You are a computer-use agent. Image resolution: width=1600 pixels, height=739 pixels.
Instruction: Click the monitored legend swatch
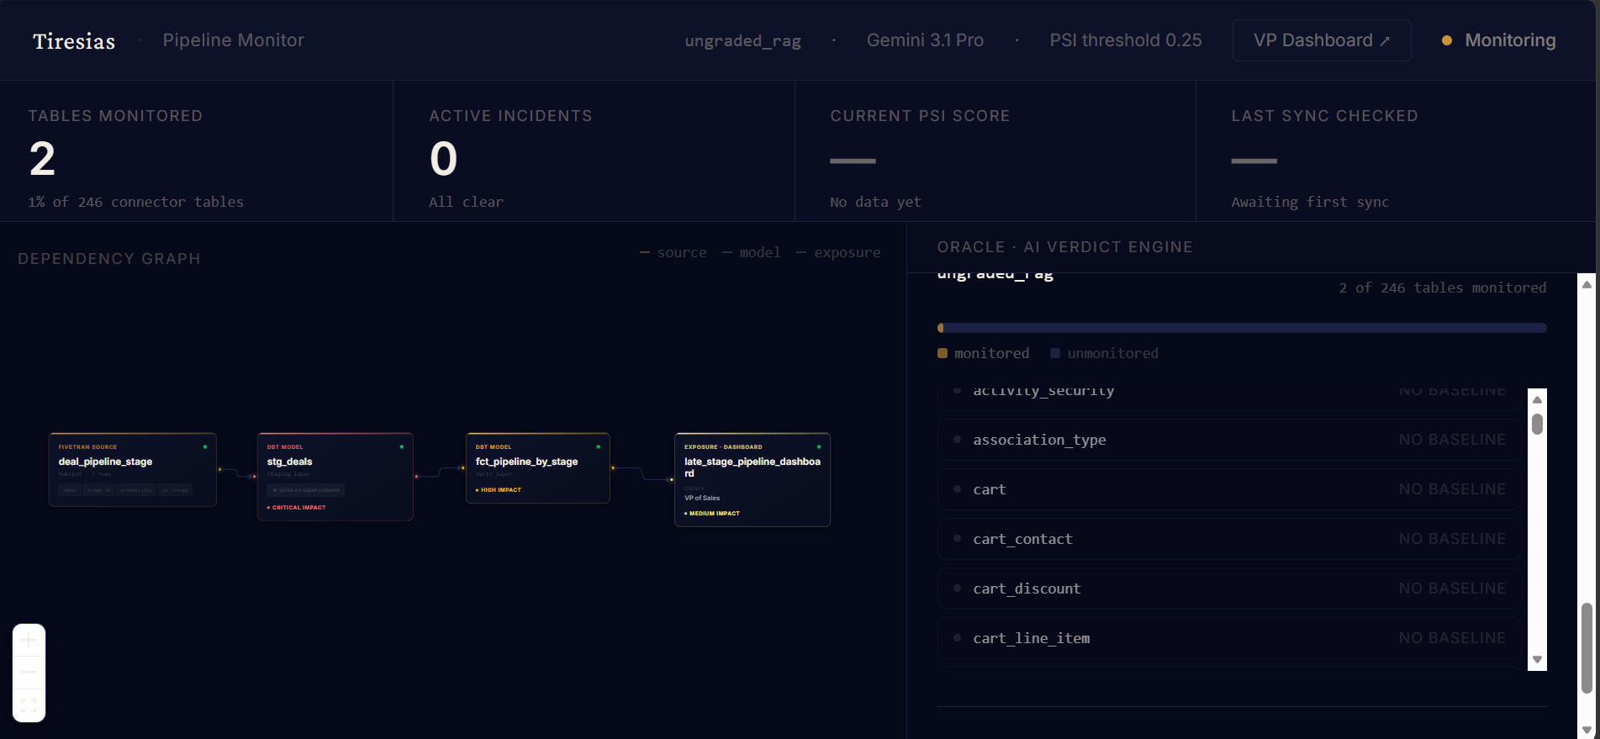coord(943,353)
